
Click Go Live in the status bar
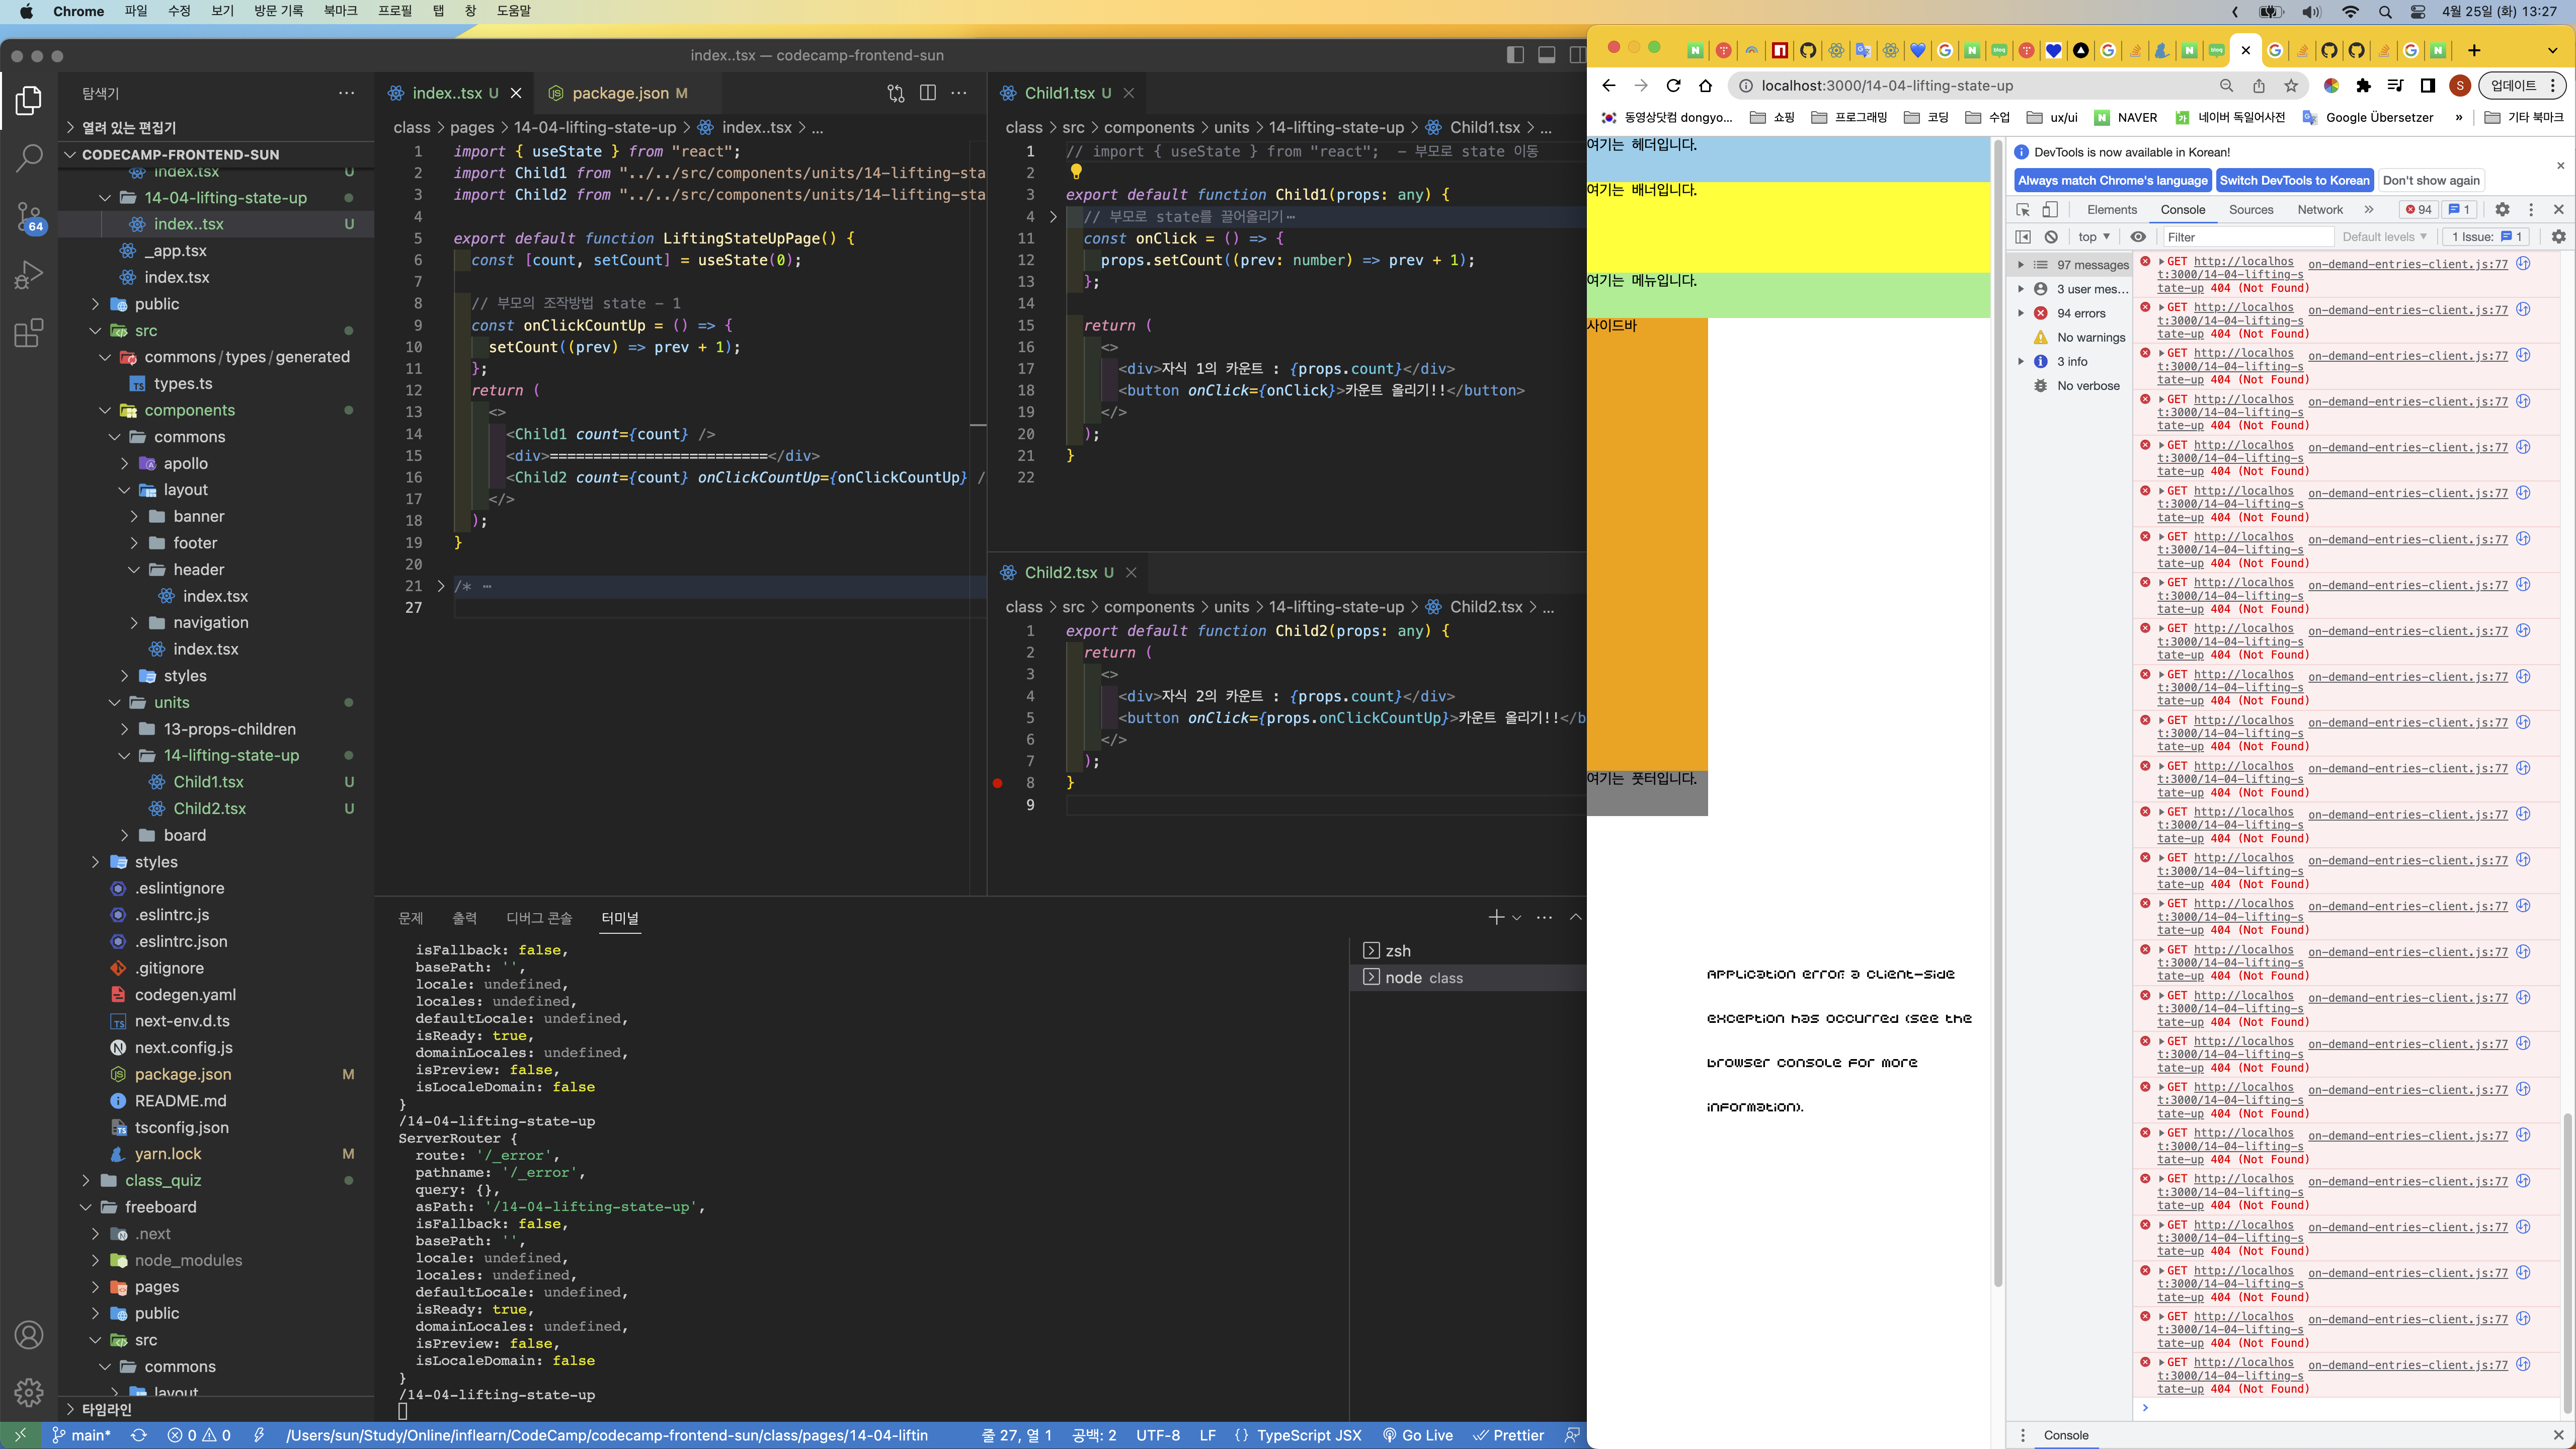click(x=1417, y=1435)
